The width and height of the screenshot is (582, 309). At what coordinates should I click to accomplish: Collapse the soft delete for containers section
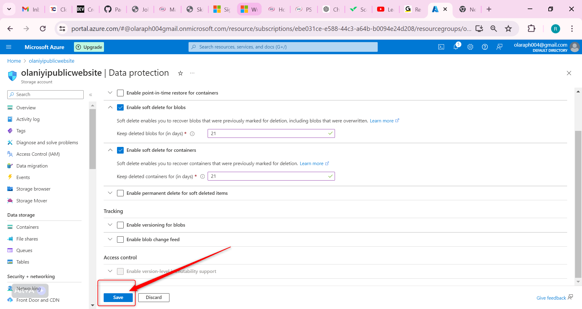[110, 150]
